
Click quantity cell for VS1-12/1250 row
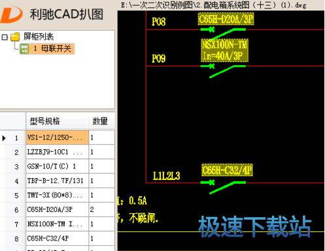coord(101,138)
